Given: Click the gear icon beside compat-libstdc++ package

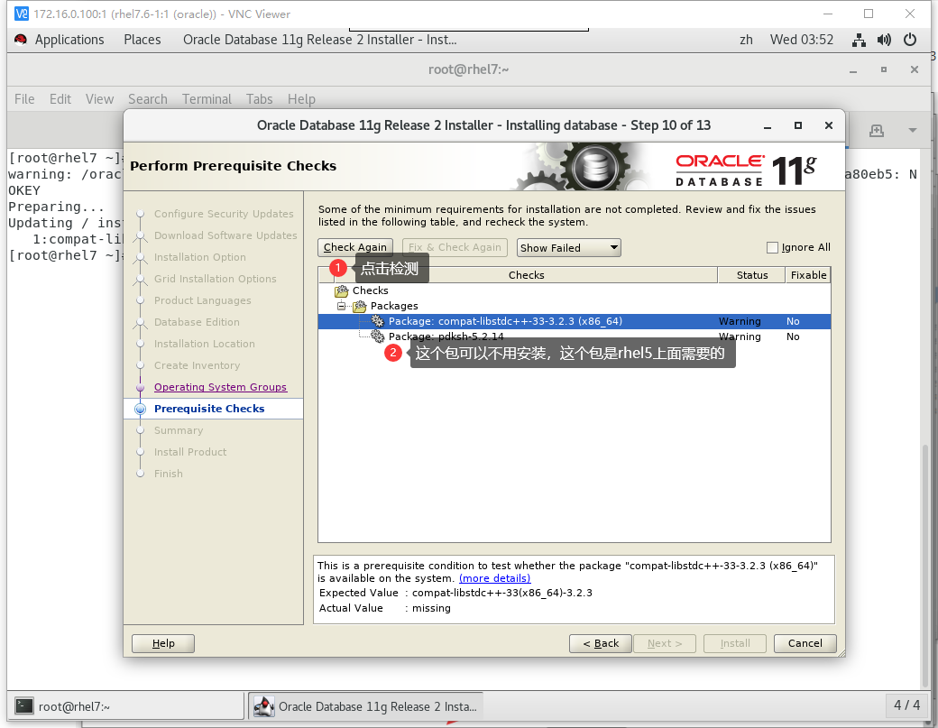Looking at the screenshot, I should 378,321.
